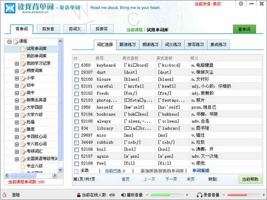Switch to the 背拼写 main tab
Image resolution: width=267 pixels, height=200 pixels.
coord(102,29)
